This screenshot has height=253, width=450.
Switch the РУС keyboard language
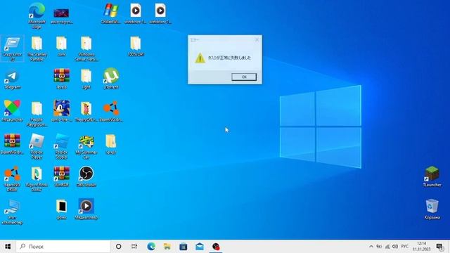click(x=405, y=247)
